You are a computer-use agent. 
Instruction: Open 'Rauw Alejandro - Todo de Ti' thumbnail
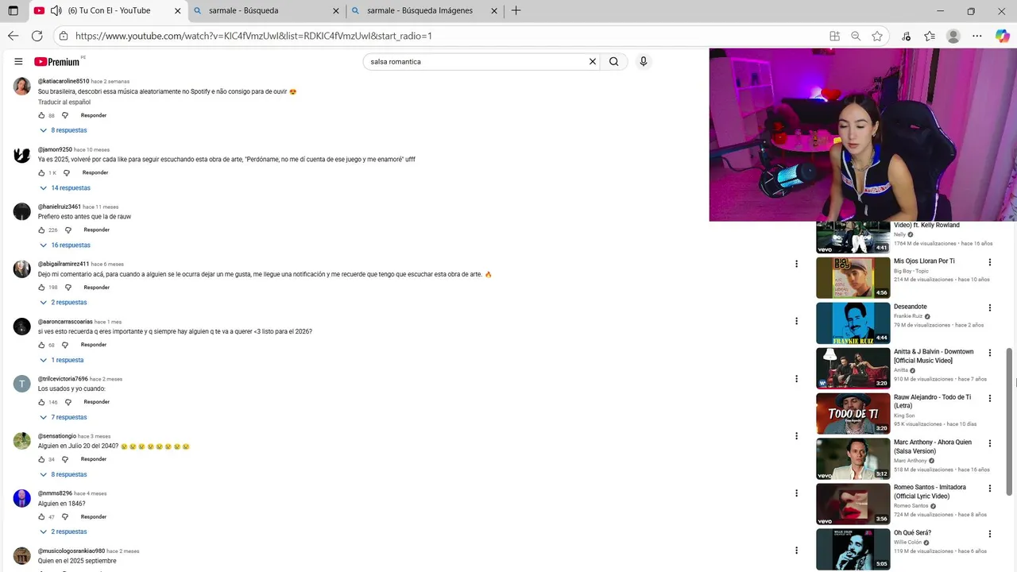(853, 413)
